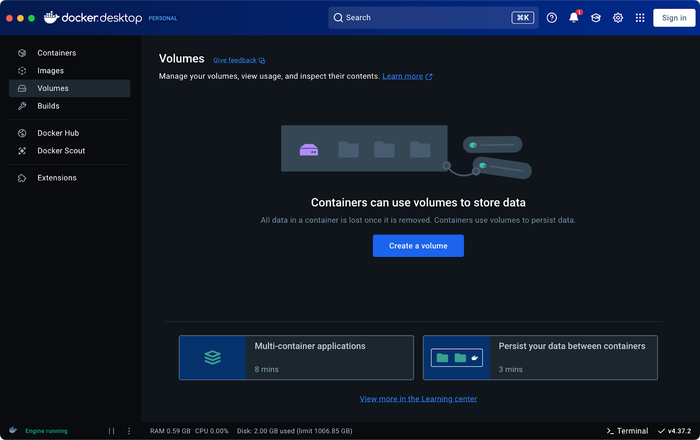Follow the Give feedback link
The width and height of the screenshot is (700, 440).
point(235,60)
